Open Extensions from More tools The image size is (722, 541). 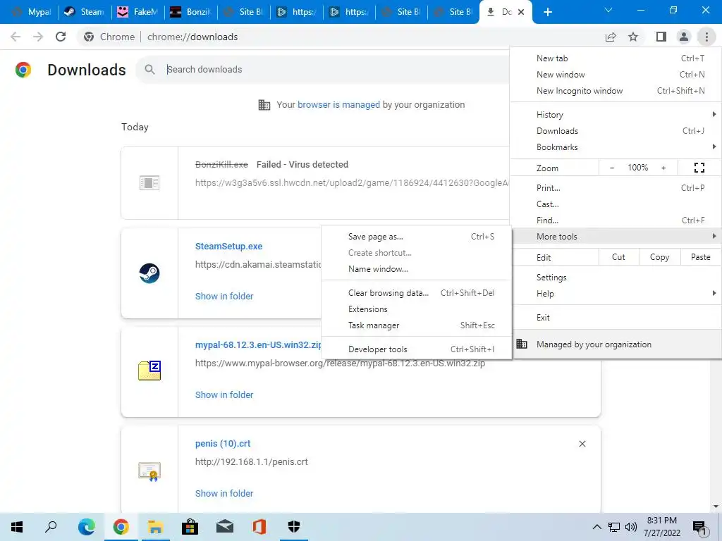pos(416,309)
